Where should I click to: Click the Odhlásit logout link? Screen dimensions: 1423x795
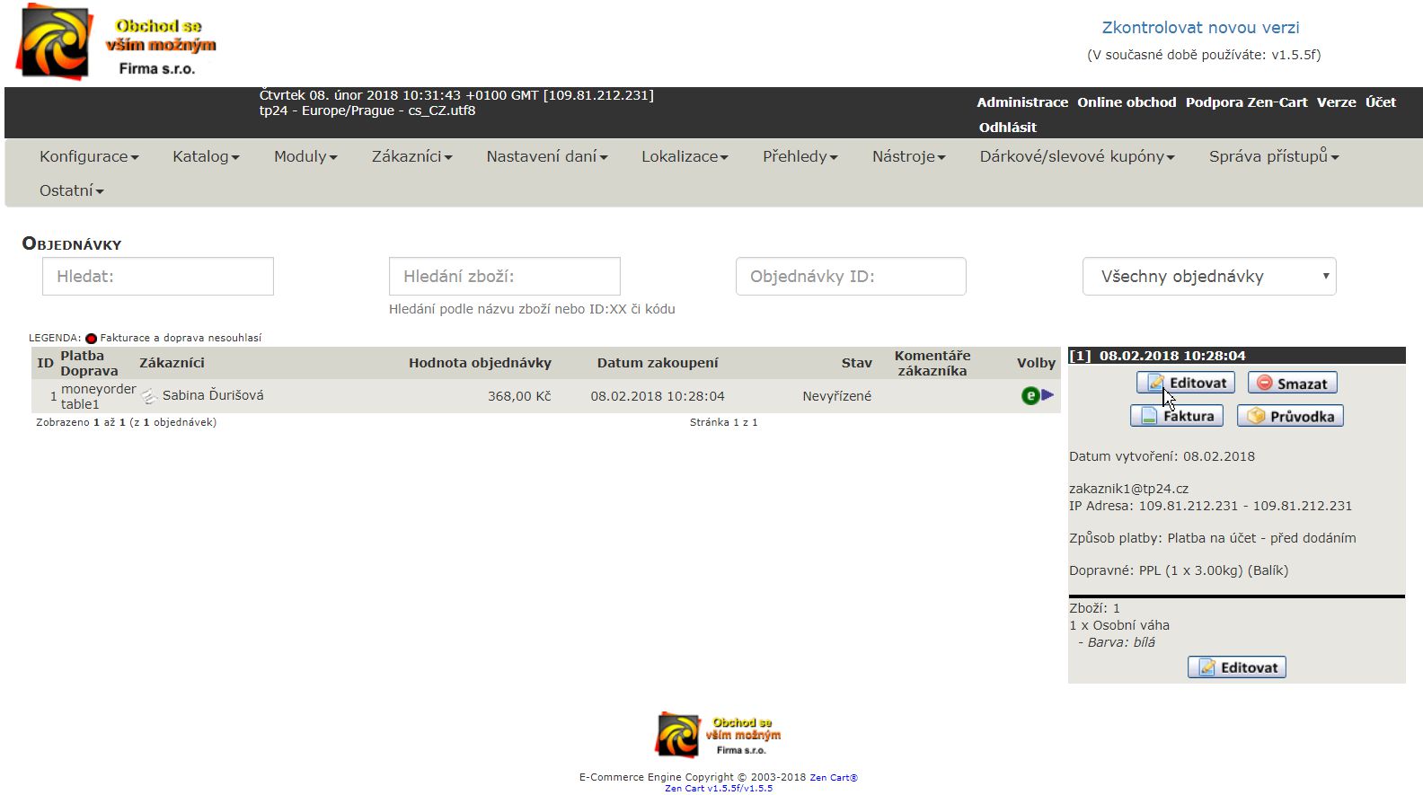pyautogui.click(x=1007, y=128)
